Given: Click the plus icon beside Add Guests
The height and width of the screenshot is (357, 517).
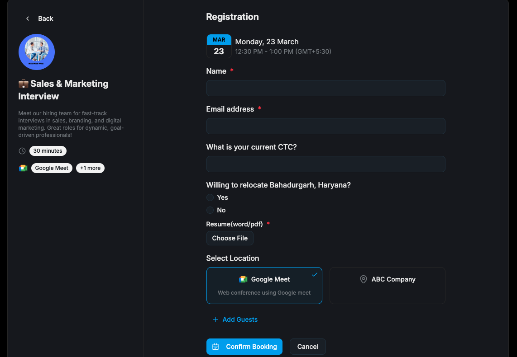Looking at the screenshot, I should tap(215, 319).
